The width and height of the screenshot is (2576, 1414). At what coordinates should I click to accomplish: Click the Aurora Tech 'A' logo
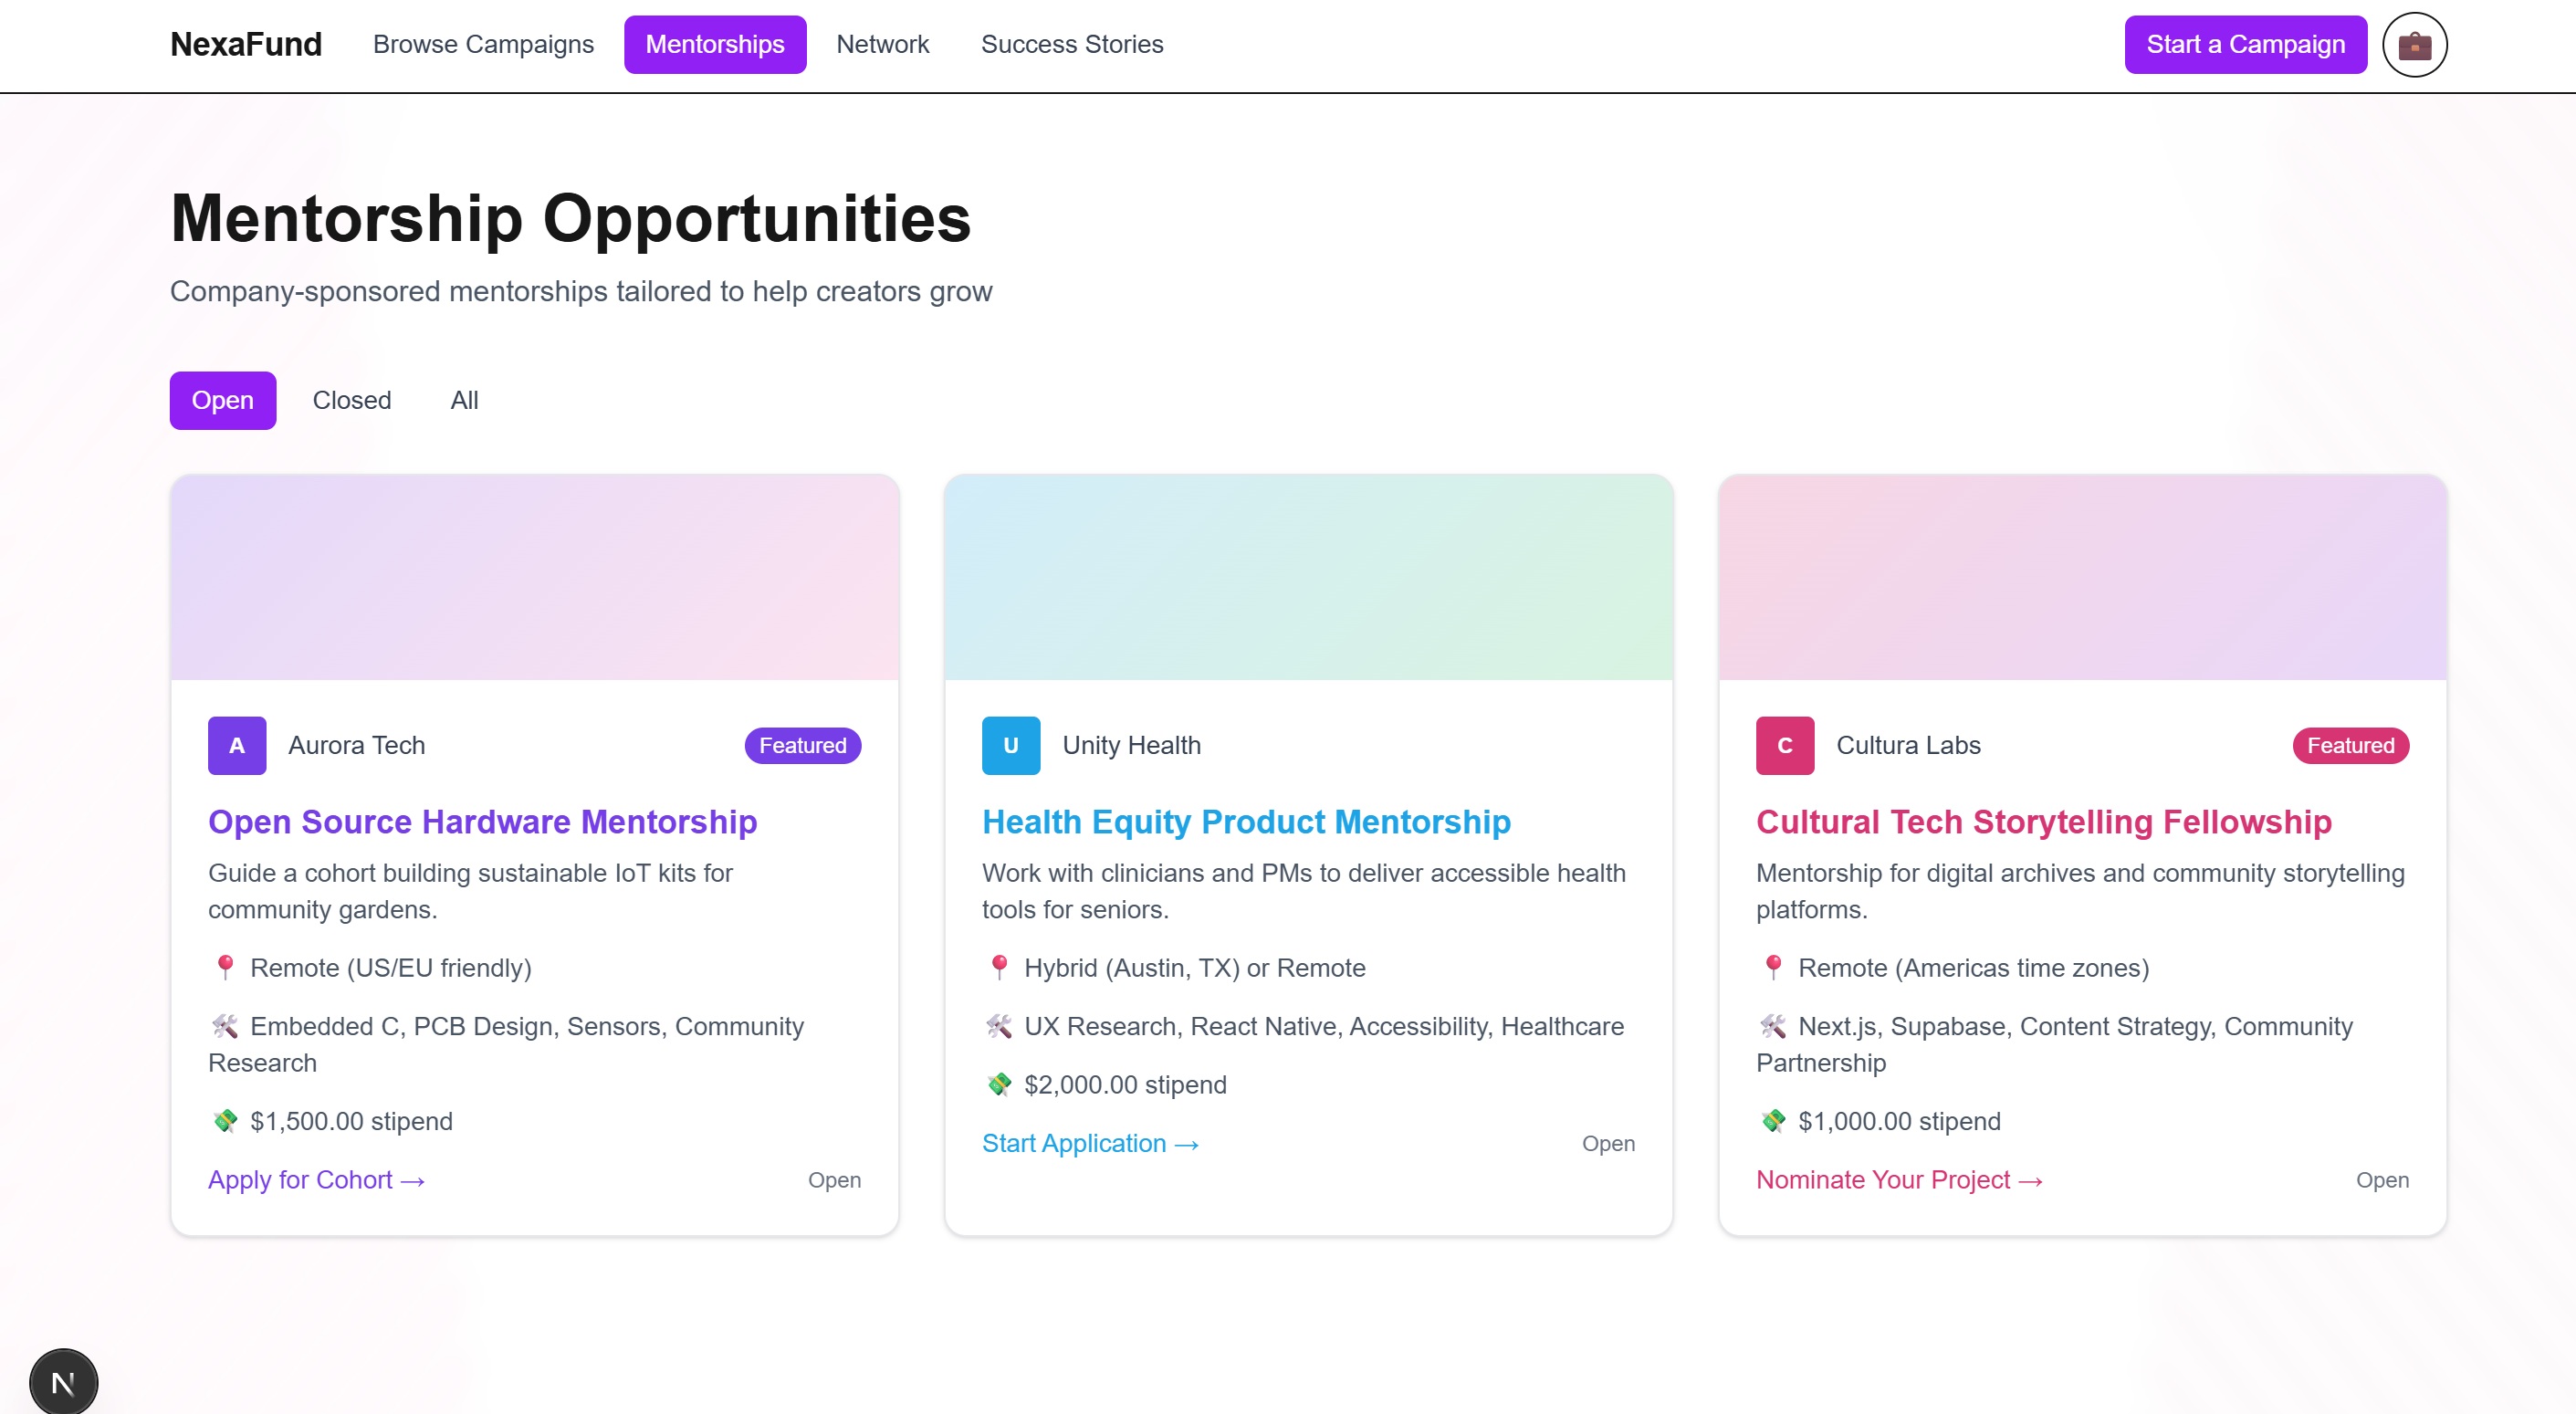[237, 745]
